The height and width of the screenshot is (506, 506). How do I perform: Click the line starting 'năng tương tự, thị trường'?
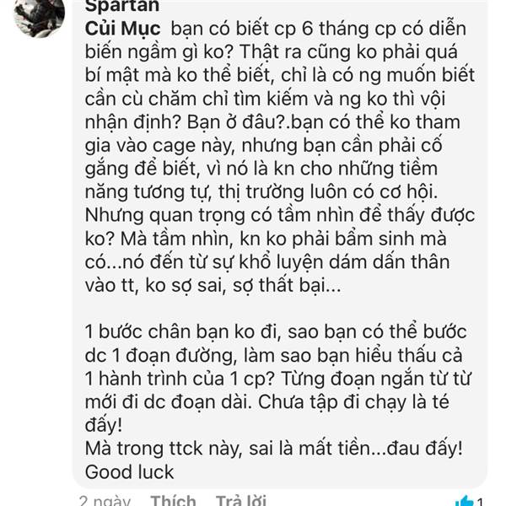click(261, 192)
